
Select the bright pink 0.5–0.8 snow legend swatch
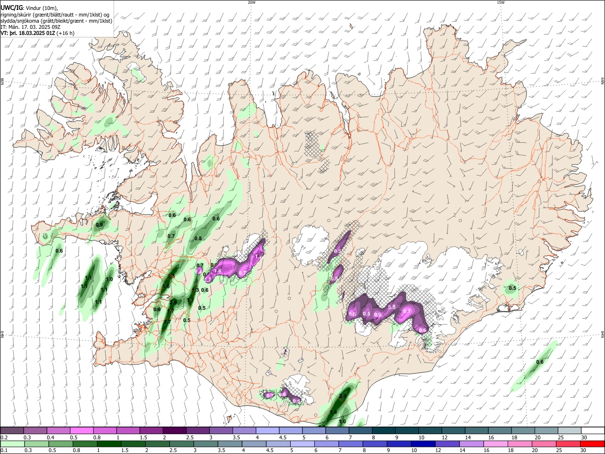tap(82, 431)
